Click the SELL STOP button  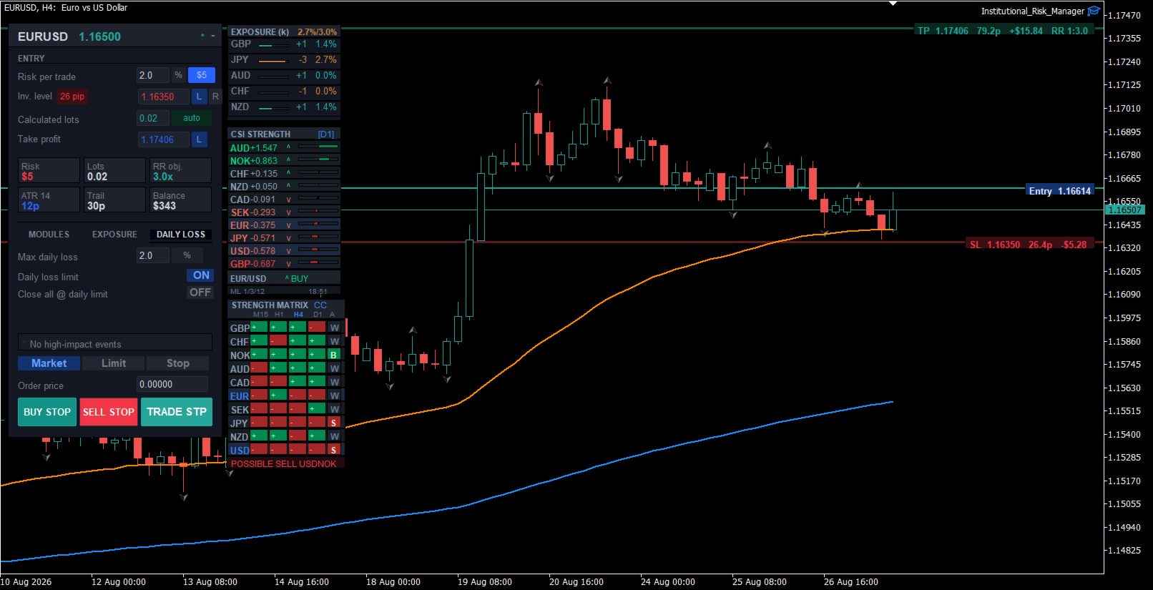pyautogui.click(x=109, y=412)
